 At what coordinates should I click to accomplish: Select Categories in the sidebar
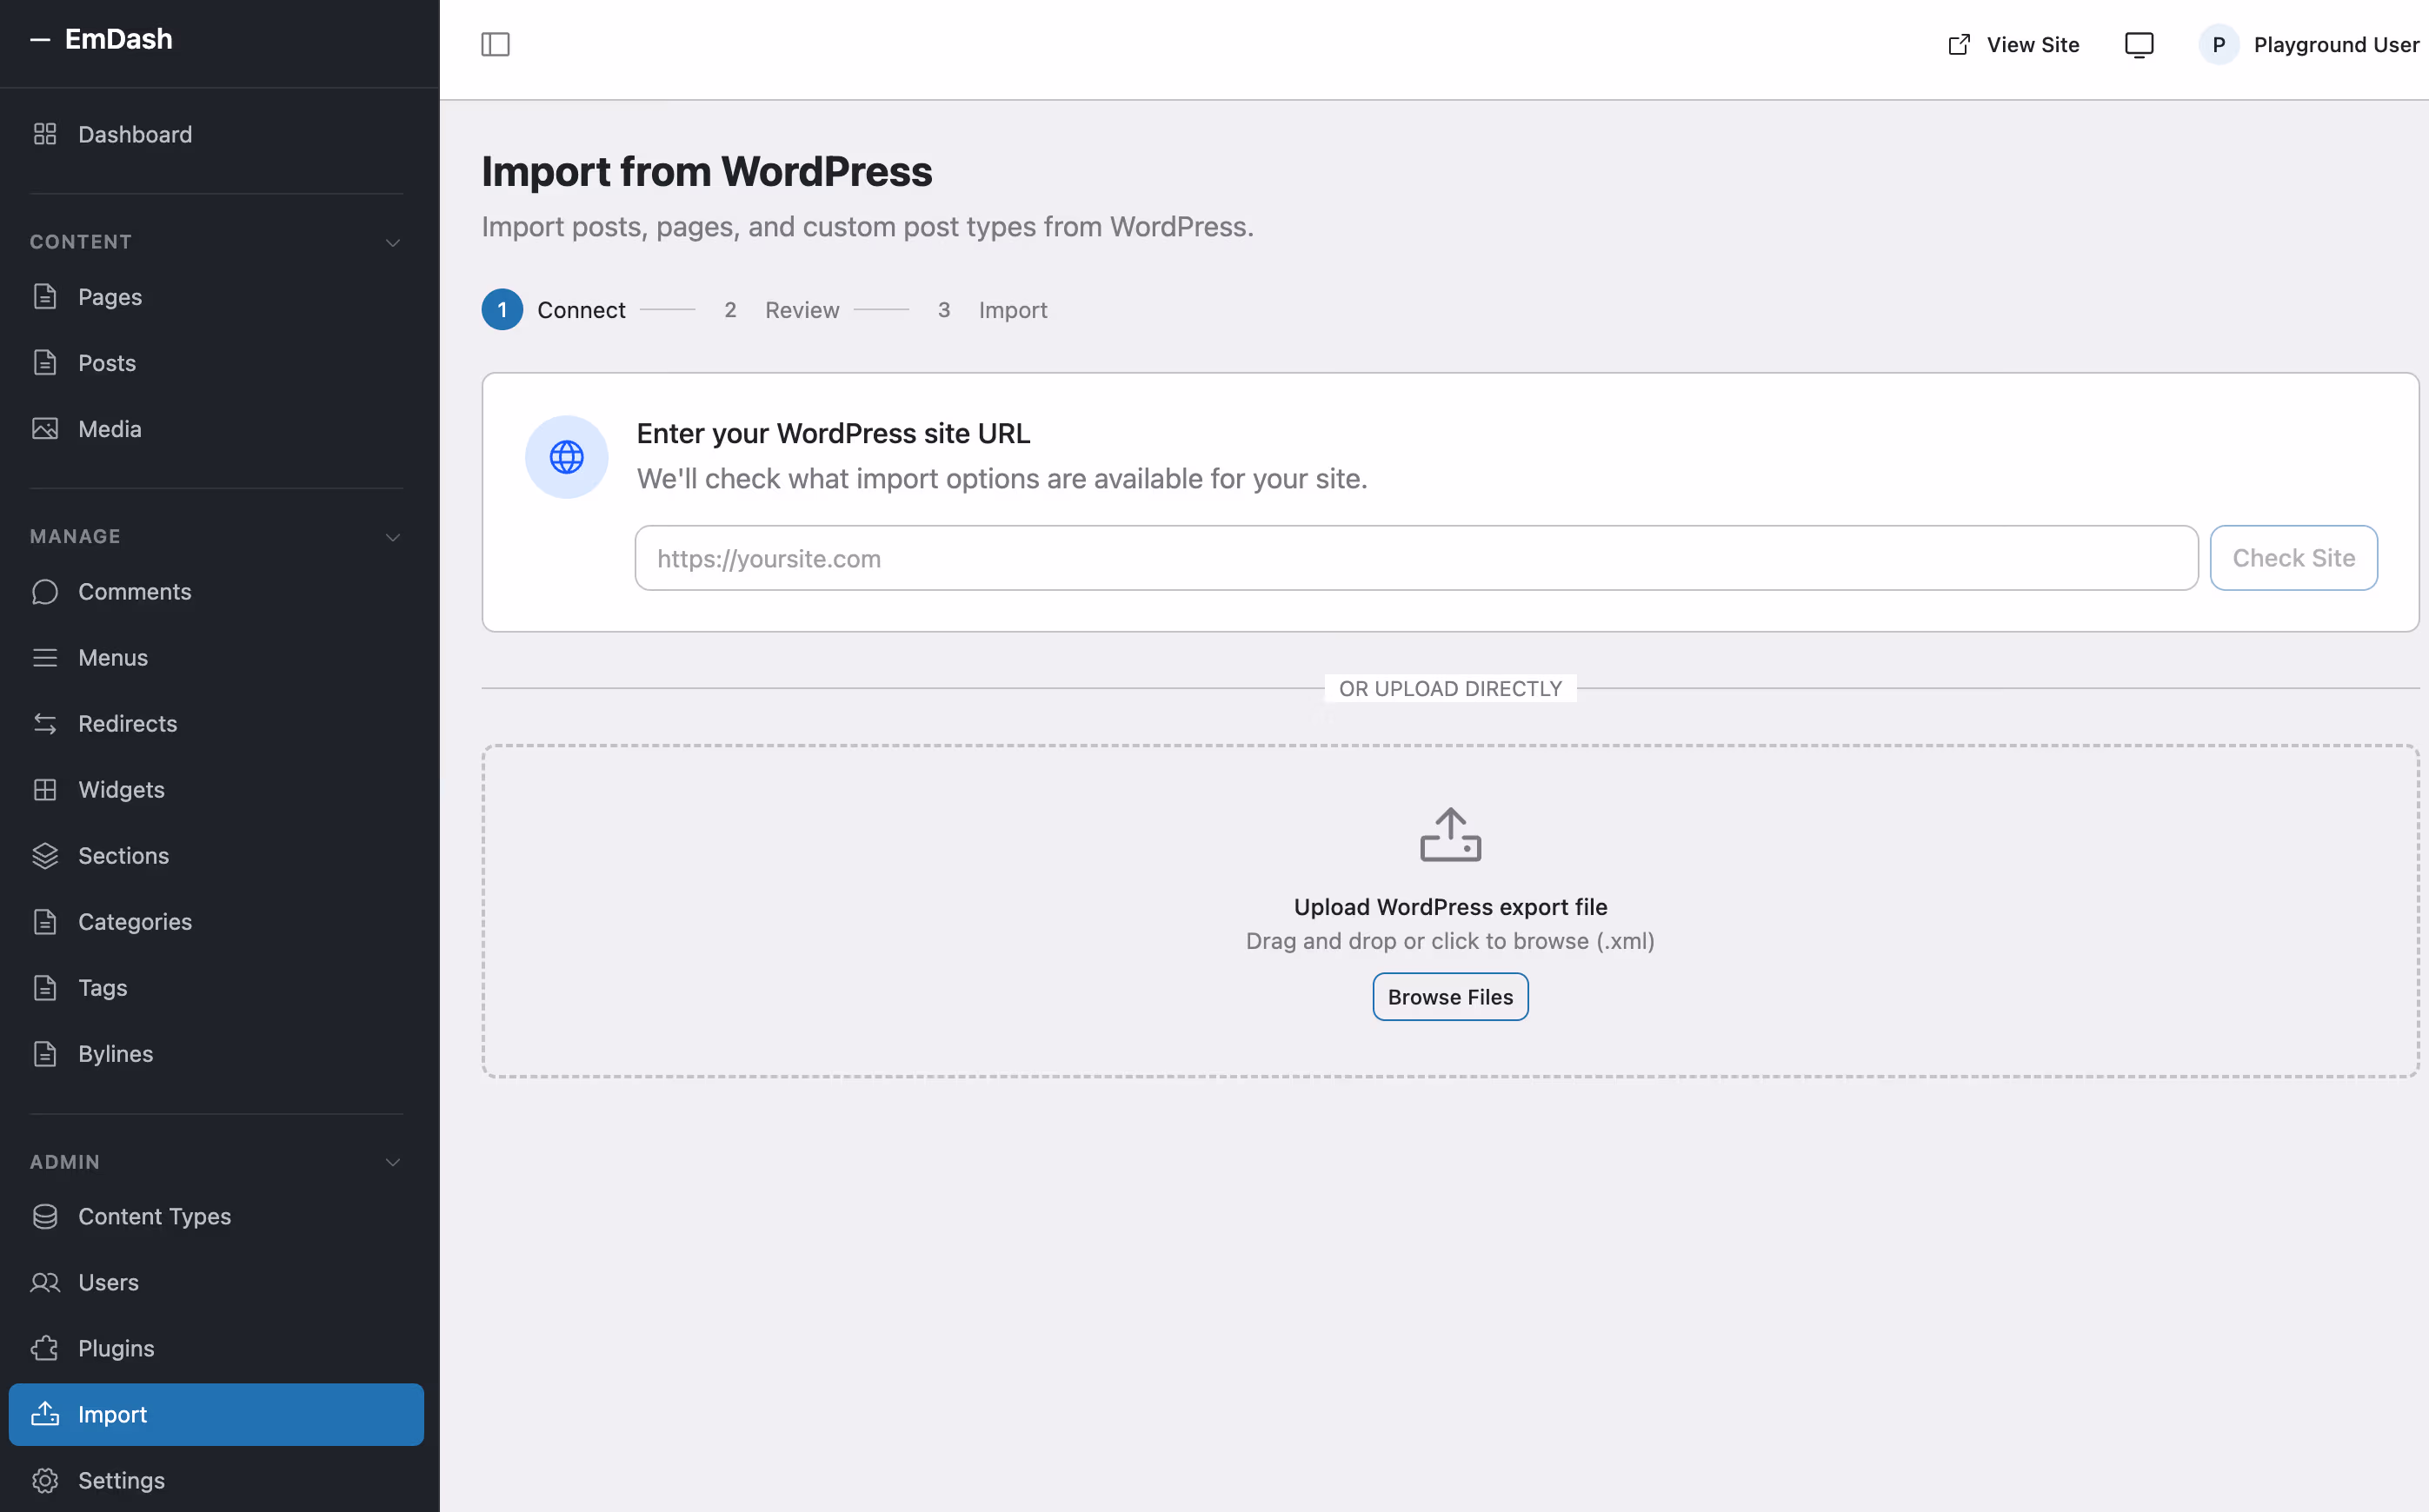[216, 922]
